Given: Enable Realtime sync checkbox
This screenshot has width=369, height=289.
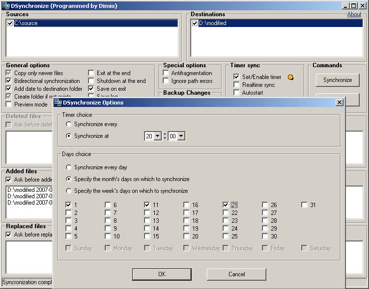Looking at the screenshot, I should [236, 84].
